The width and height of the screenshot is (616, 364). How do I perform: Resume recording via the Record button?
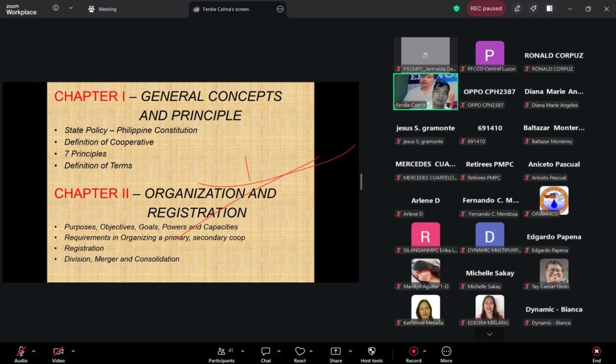(413, 351)
